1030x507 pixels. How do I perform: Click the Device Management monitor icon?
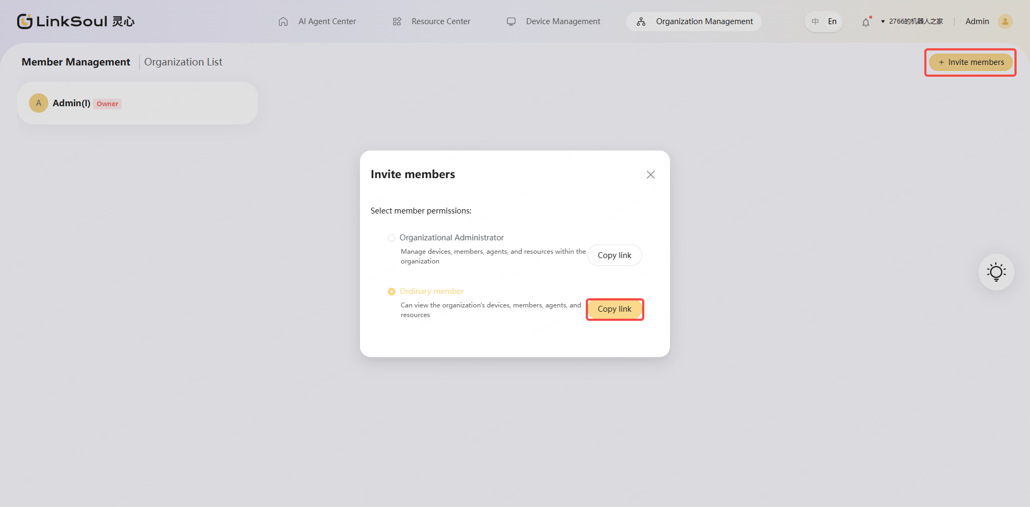tap(511, 21)
